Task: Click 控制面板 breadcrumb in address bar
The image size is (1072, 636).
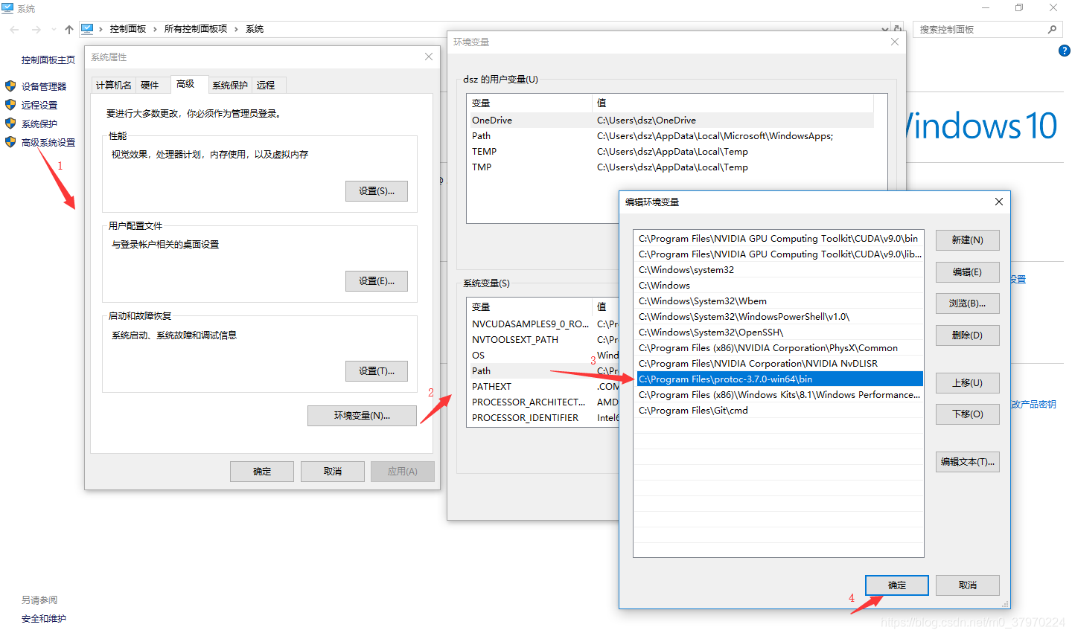Action: point(128,29)
